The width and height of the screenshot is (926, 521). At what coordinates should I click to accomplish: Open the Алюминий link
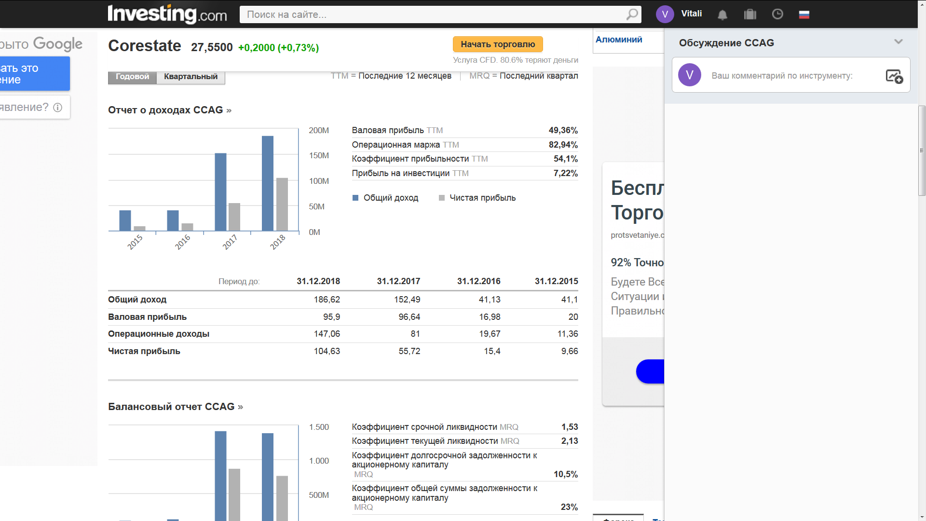tap(619, 40)
